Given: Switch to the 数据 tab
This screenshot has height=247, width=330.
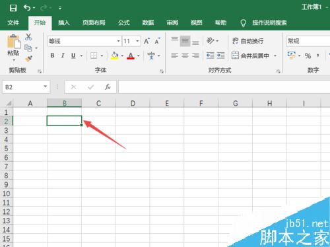Looking at the screenshot, I should 148,22.
